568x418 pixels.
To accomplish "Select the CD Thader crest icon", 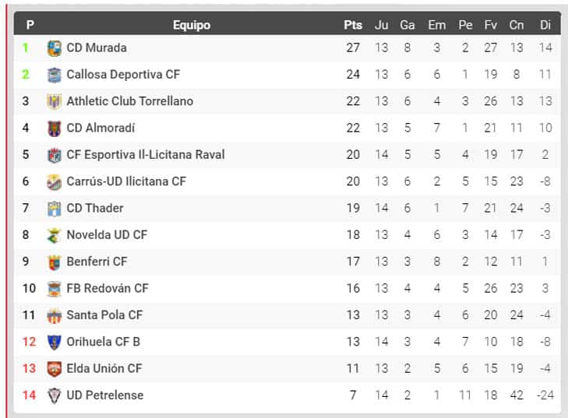I will [55, 209].
